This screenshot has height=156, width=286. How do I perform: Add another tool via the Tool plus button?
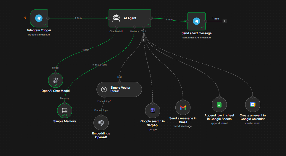point(143,40)
